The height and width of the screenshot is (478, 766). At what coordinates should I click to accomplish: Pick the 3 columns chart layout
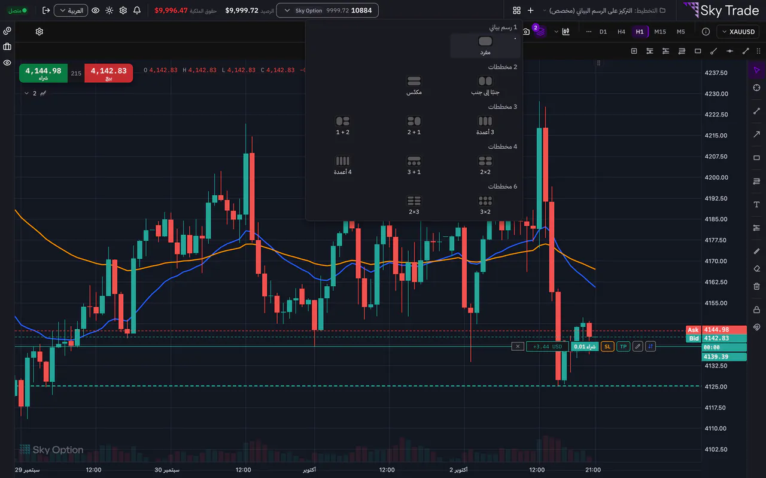point(485,125)
